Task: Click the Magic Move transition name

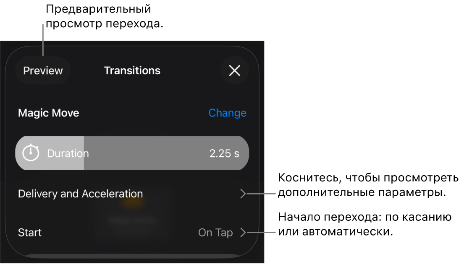Action: 49,113
